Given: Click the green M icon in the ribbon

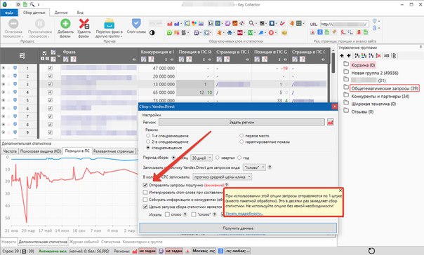Looking at the screenshot, I should 251,33.
